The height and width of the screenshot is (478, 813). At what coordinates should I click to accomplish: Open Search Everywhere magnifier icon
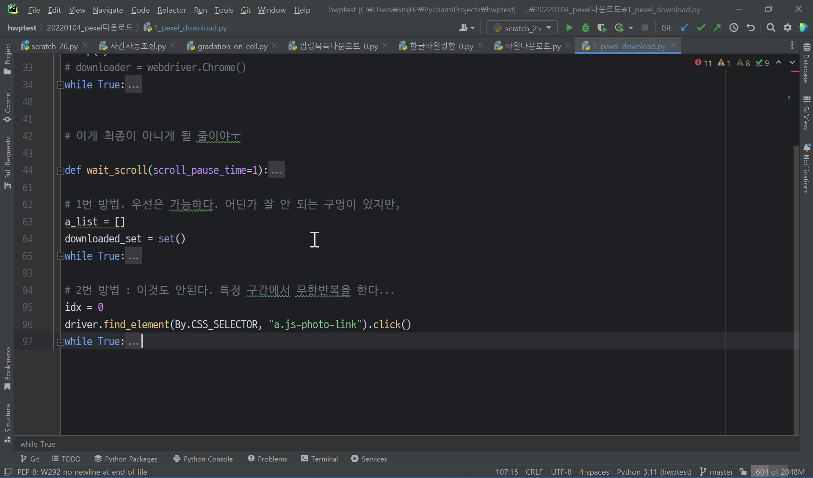click(x=771, y=28)
